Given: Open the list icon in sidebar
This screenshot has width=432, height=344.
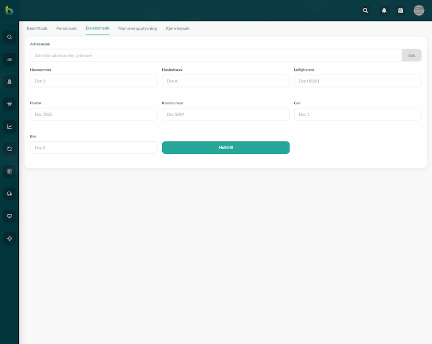Looking at the screenshot, I should point(9,59).
